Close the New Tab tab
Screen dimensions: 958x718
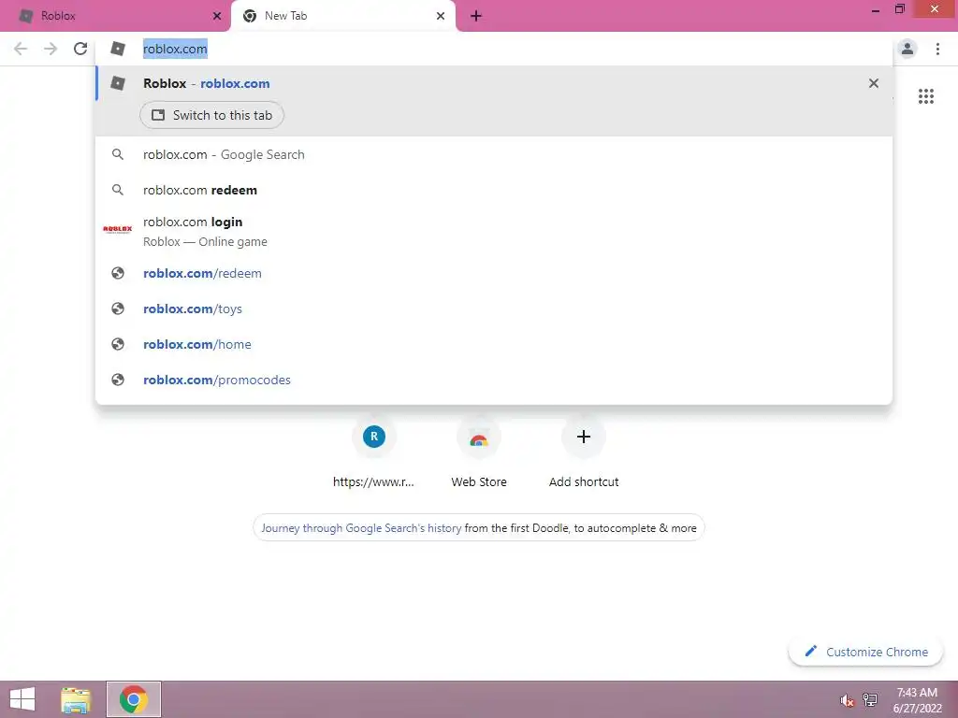[441, 16]
